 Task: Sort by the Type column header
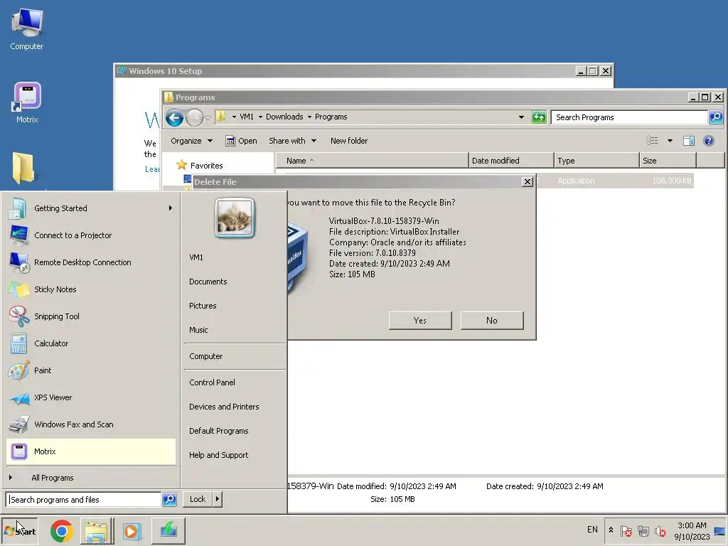pos(596,161)
